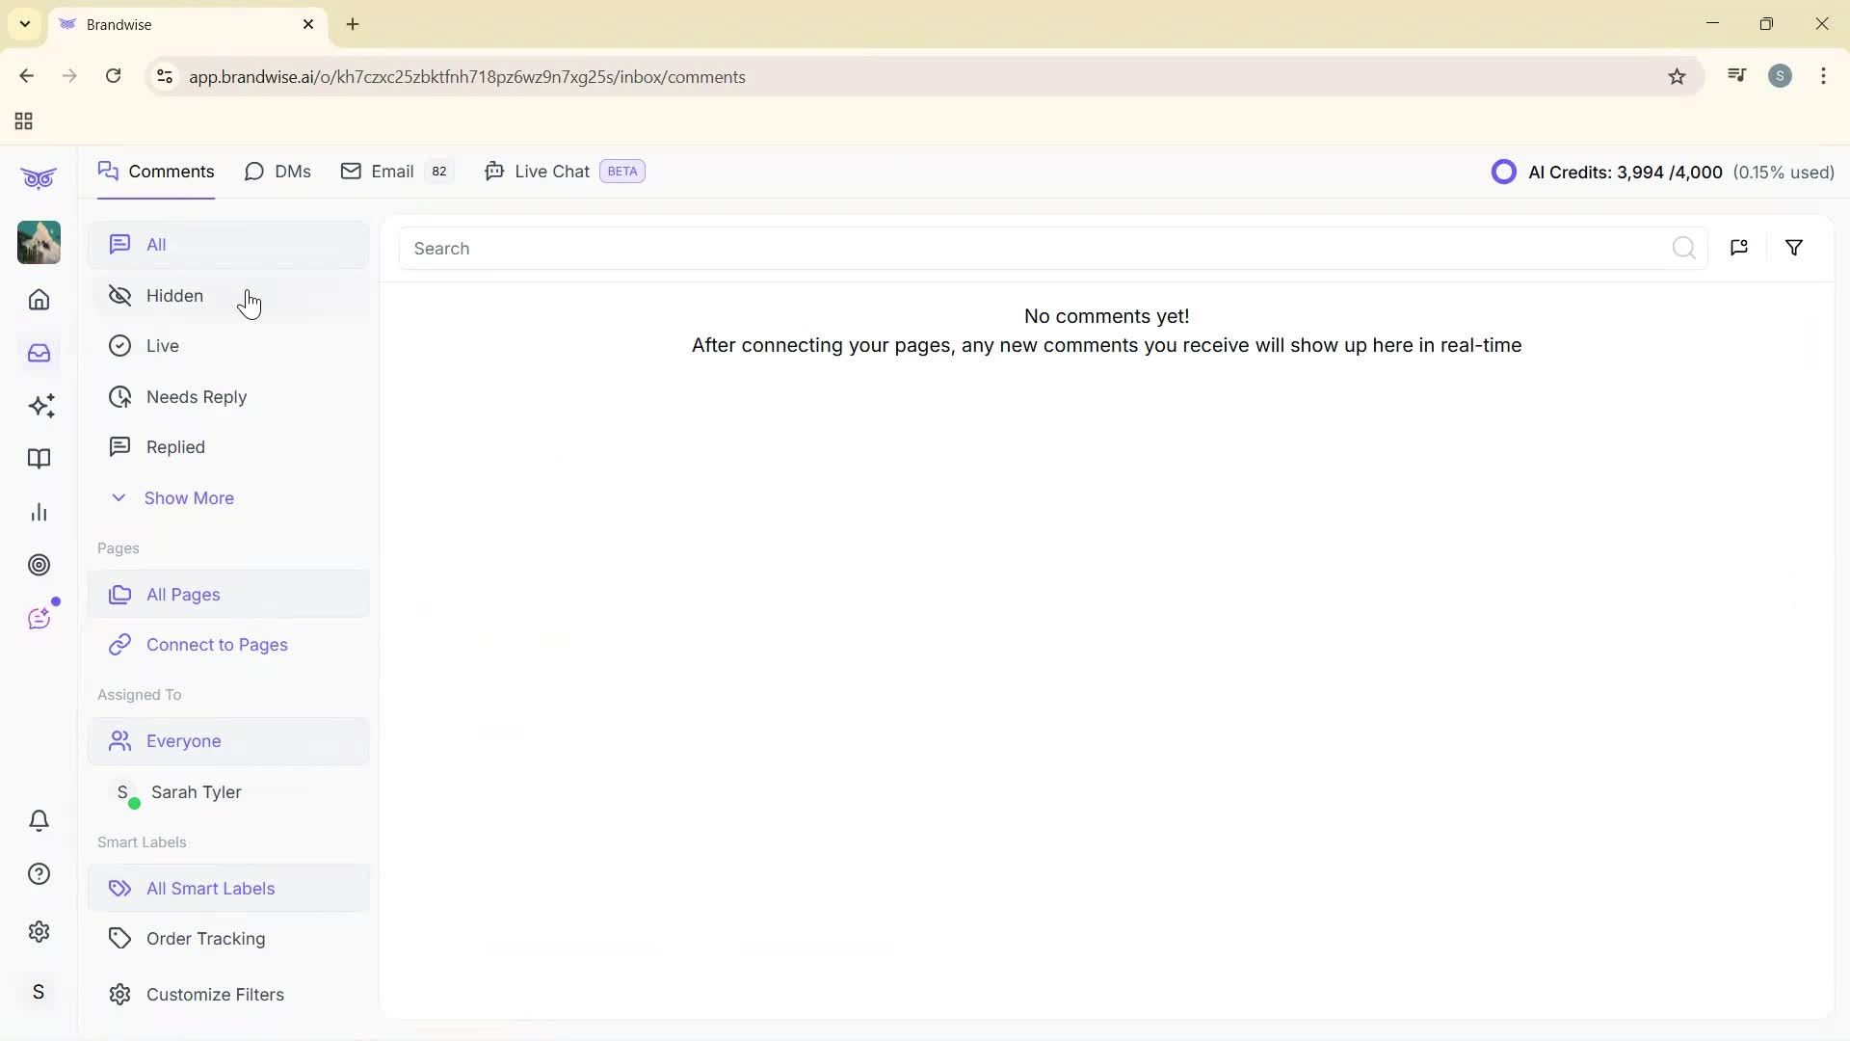Viewport: 1850px width, 1041px height.
Task: Expand Show More filter options
Action: click(x=189, y=498)
